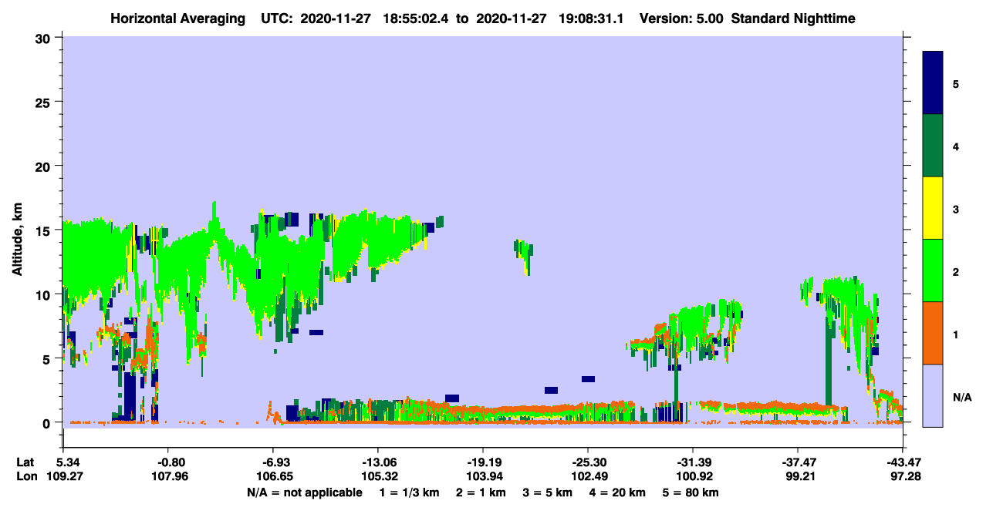This screenshot has width=1003, height=514.
Task: Click the 30 km altitude tick label
Action: [x=45, y=39]
